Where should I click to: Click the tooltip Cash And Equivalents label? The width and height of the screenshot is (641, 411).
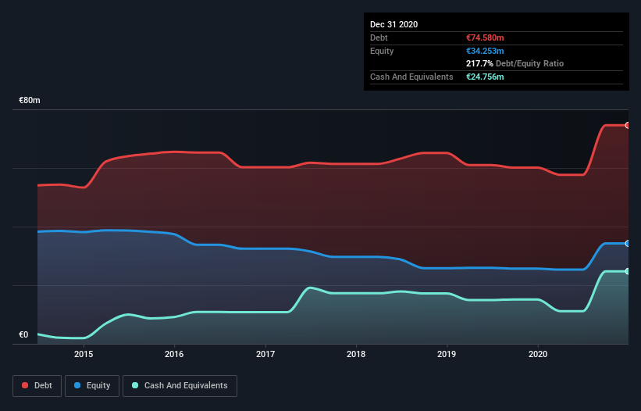coord(411,77)
